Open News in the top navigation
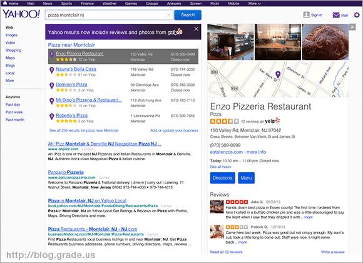Image resolution: width=363 pixels, height=263 pixels. click(x=48, y=4)
